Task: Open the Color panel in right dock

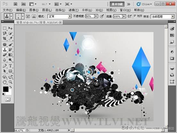Action: click(172, 29)
